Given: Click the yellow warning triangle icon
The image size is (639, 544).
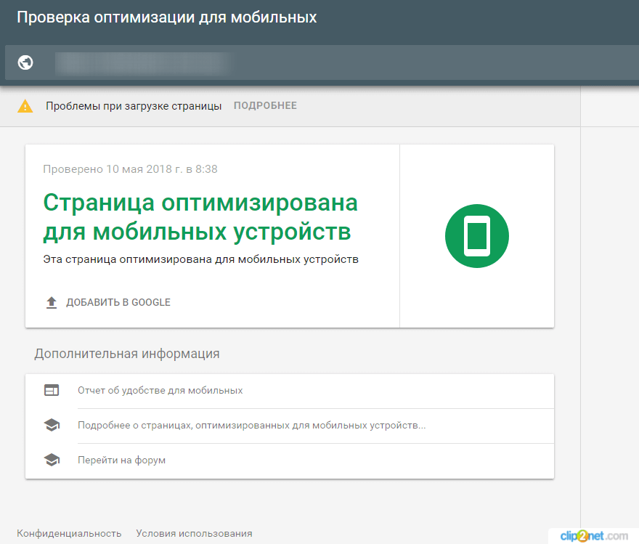Looking at the screenshot, I should [x=25, y=106].
